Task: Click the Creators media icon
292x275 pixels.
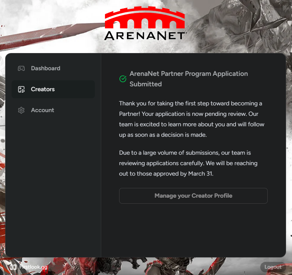Action: point(21,89)
